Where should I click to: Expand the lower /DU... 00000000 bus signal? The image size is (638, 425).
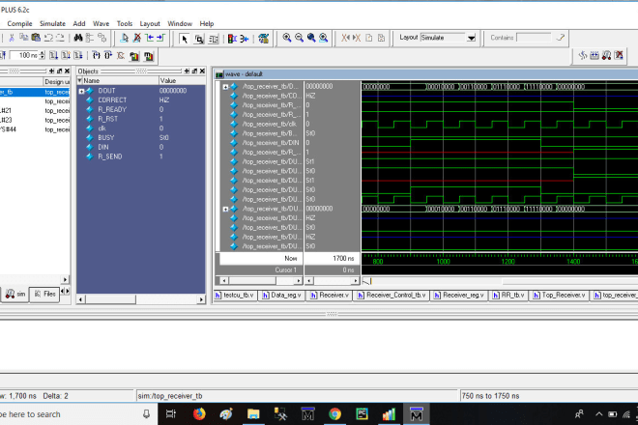pos(225,209)
